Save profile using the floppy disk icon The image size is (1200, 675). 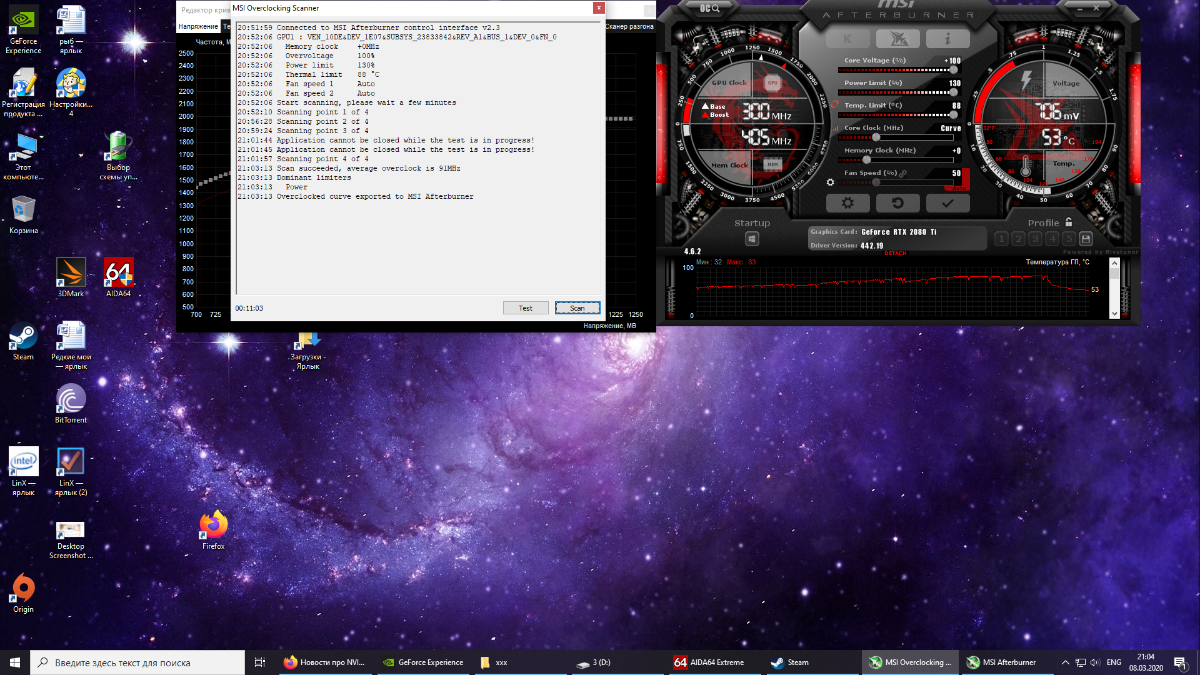point(1086,239)
